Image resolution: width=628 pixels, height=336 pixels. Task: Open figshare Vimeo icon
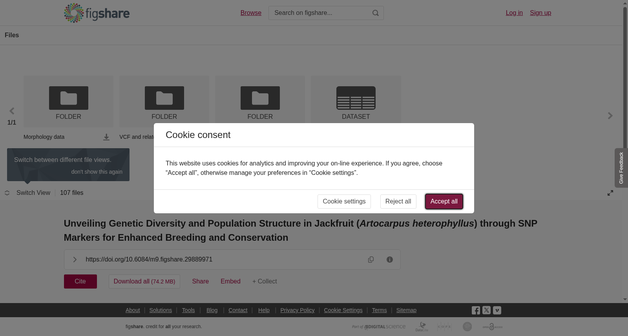pyautogui.click(x=497, y=310)
